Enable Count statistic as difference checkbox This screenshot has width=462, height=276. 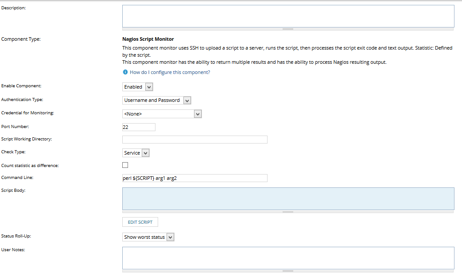pyautogui.click(x=125, y=165)
